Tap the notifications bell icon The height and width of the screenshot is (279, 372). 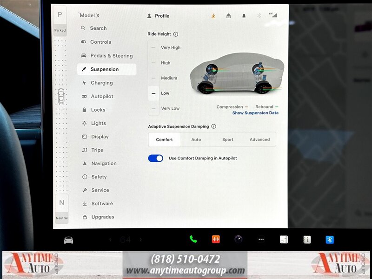click(244, 16)
